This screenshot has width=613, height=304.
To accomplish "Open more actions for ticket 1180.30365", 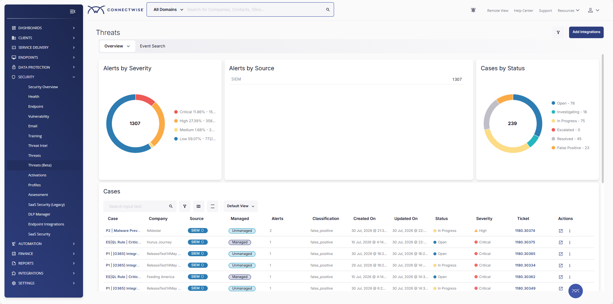I will click(x=570, y=254).
